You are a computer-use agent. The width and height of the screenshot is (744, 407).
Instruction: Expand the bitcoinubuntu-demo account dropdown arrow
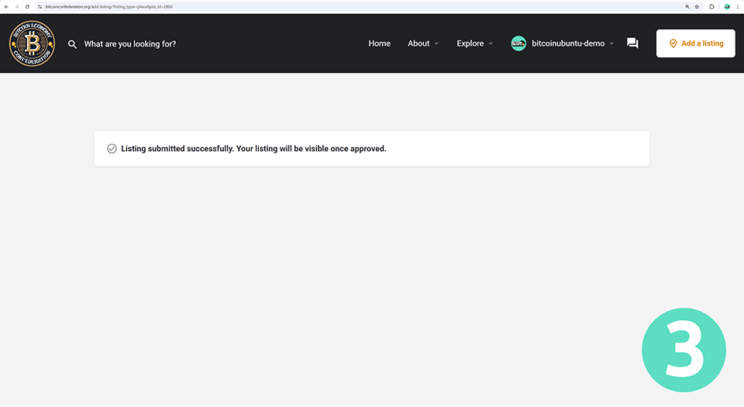(611, 44)
